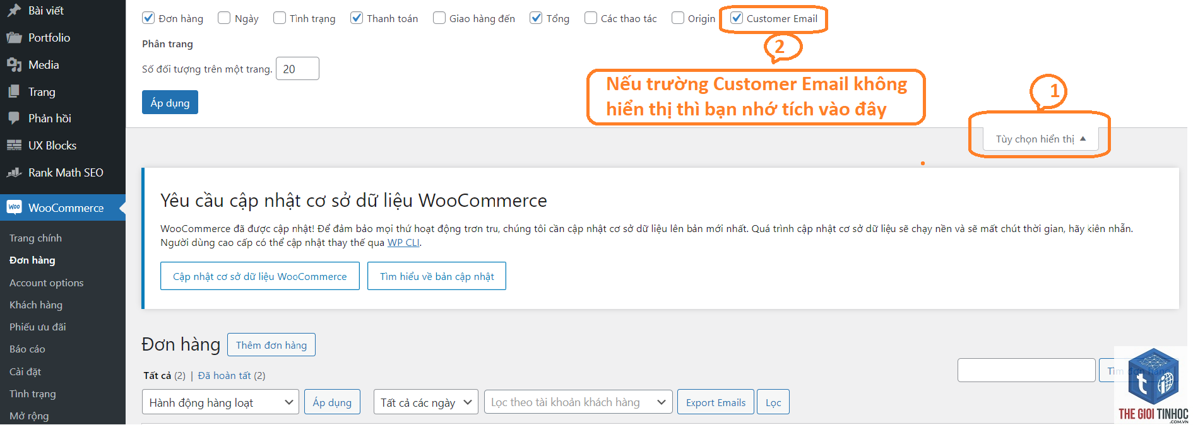Uncheck the Thanh toán column checkbox
This screenshot has height=425, width=1193.
[357, 18]
